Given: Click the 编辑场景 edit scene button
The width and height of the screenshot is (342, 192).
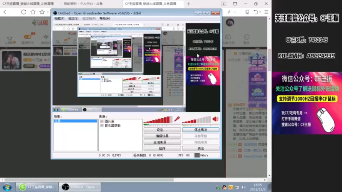Looking at the screenshot, I should (162, 136).
